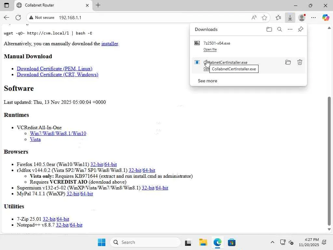The width and height of the screenshot is (333, 250).
Task: Show hidden tray icons chevron
Action: (x=273, y=242)
